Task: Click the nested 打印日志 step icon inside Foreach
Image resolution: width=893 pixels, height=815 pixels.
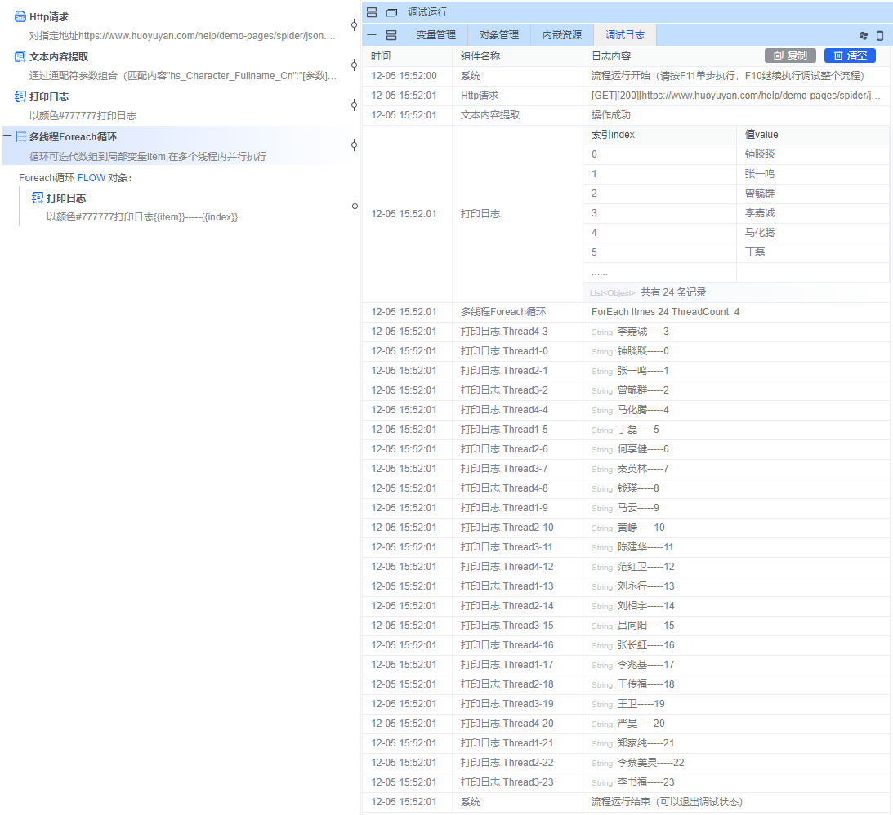Action: point(38,198)
